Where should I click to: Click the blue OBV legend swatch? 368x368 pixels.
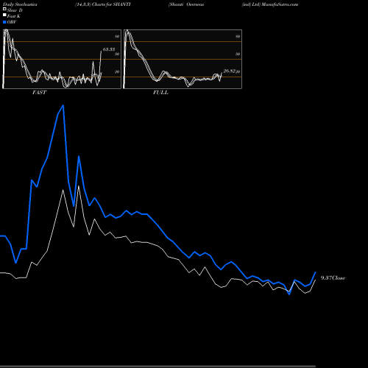click(x=4, y=22)
